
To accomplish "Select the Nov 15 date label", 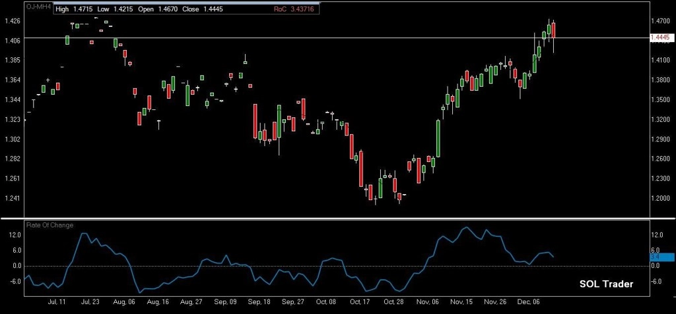I will click(460, 301).
